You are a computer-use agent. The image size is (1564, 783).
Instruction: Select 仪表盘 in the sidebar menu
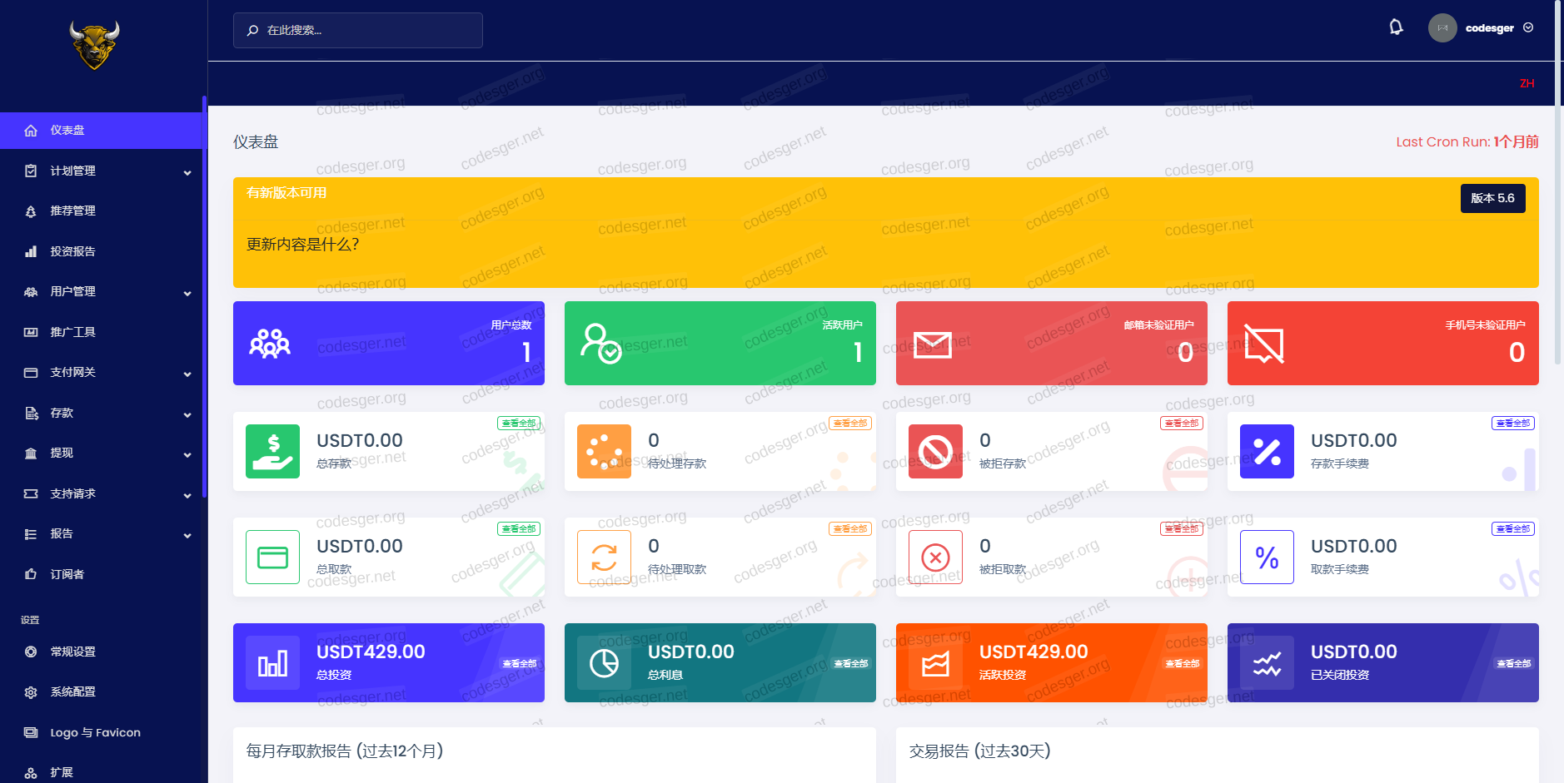(x=67, y=131)
